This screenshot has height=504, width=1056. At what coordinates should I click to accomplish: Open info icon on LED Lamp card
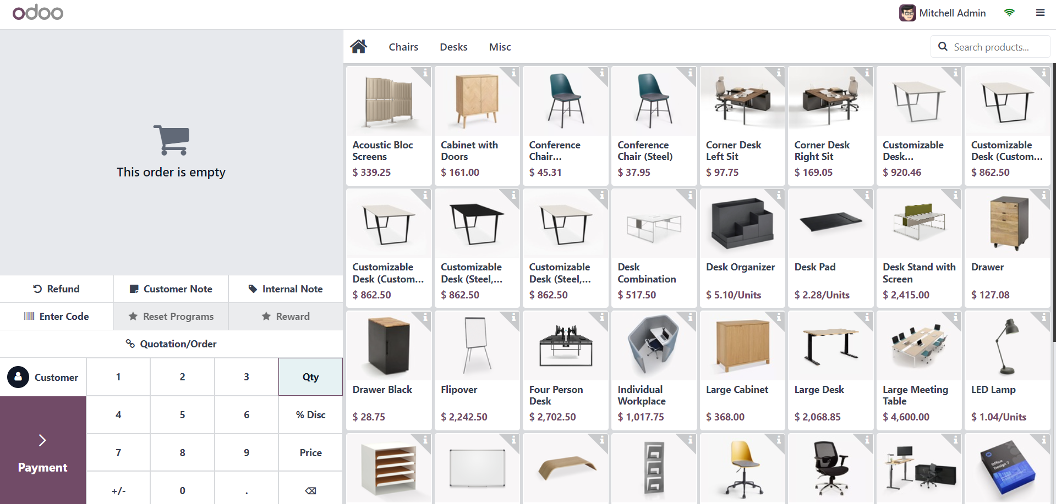[1043, 317]
